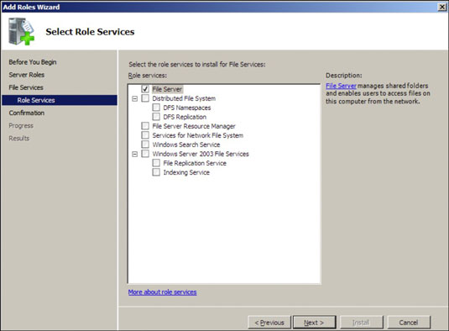This screenshot has width=449, height=331.
Task: Open the File Server description link
Action: [x=341, y=86]
